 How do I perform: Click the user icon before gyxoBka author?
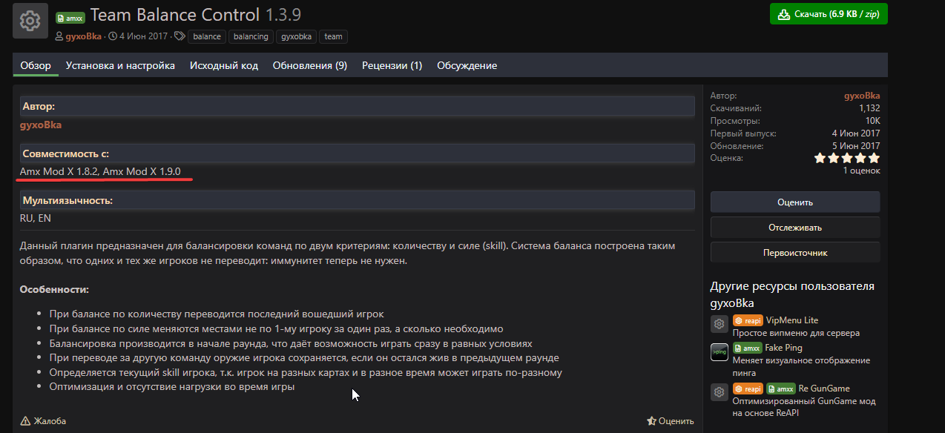pyautogui.click(x=59, y=36)
